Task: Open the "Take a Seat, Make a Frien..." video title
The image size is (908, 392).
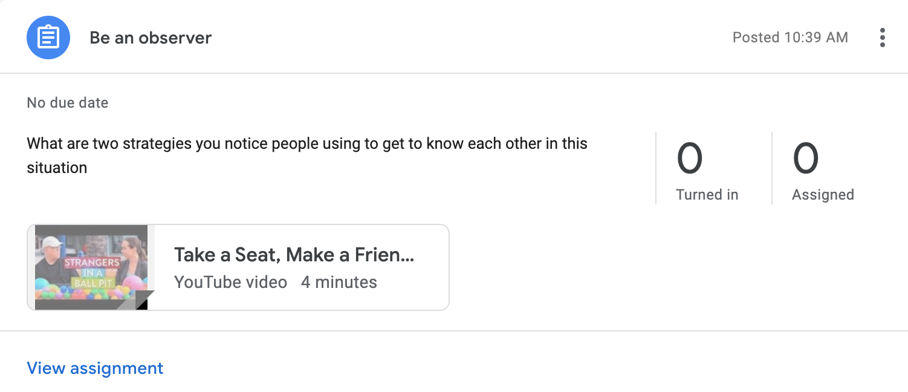Action: pos(294,255)
